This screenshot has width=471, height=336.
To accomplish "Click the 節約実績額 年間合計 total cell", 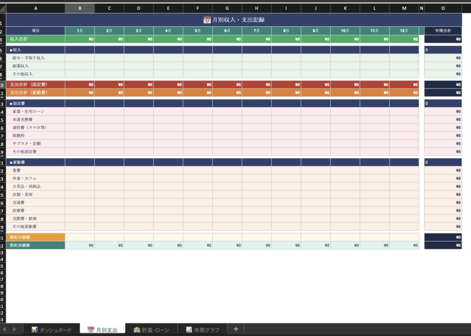I will 443,245.
